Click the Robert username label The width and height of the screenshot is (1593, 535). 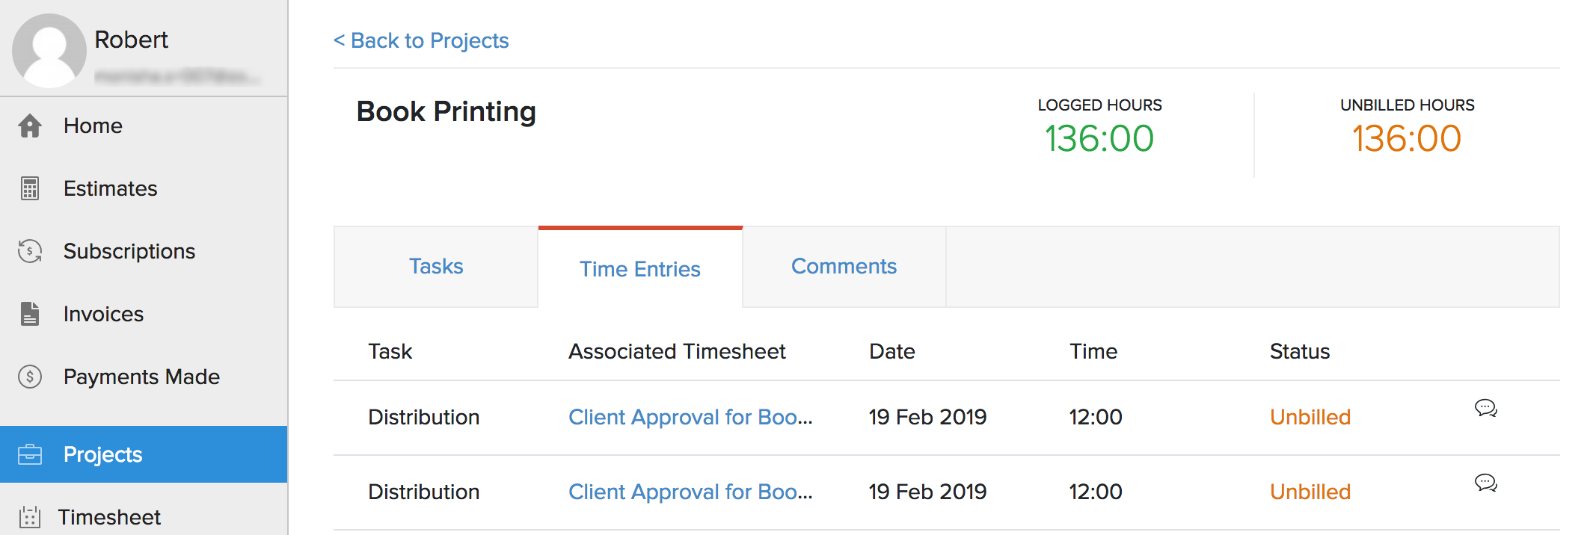coord(131,40)
